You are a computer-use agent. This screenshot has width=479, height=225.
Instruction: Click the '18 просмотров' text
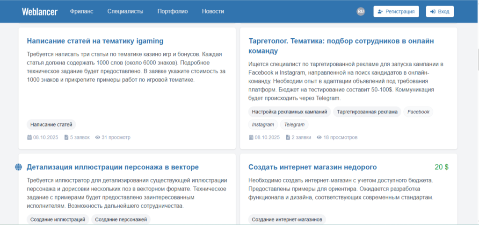point(341,138)
